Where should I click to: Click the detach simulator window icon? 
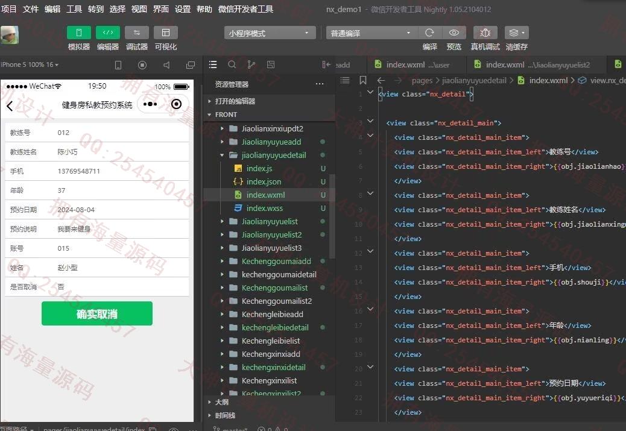191,64
